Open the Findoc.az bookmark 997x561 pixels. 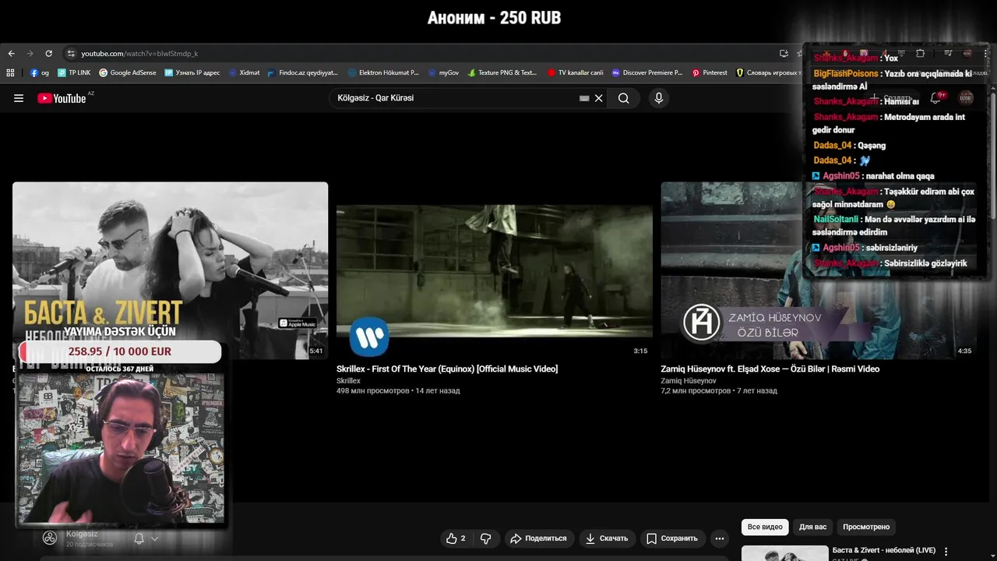click(x=302, y=72)
